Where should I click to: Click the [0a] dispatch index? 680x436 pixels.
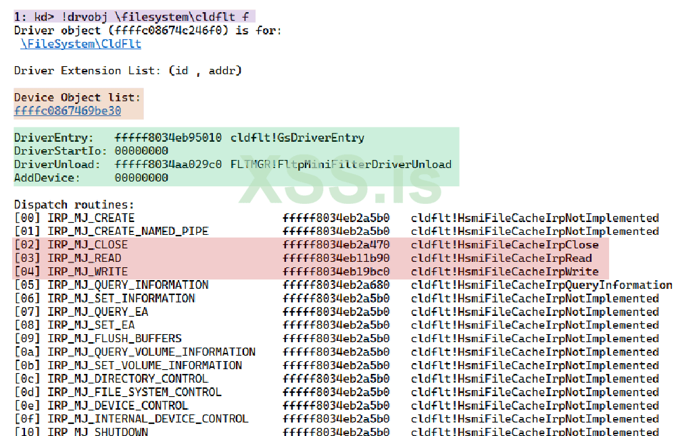[27, 352]
